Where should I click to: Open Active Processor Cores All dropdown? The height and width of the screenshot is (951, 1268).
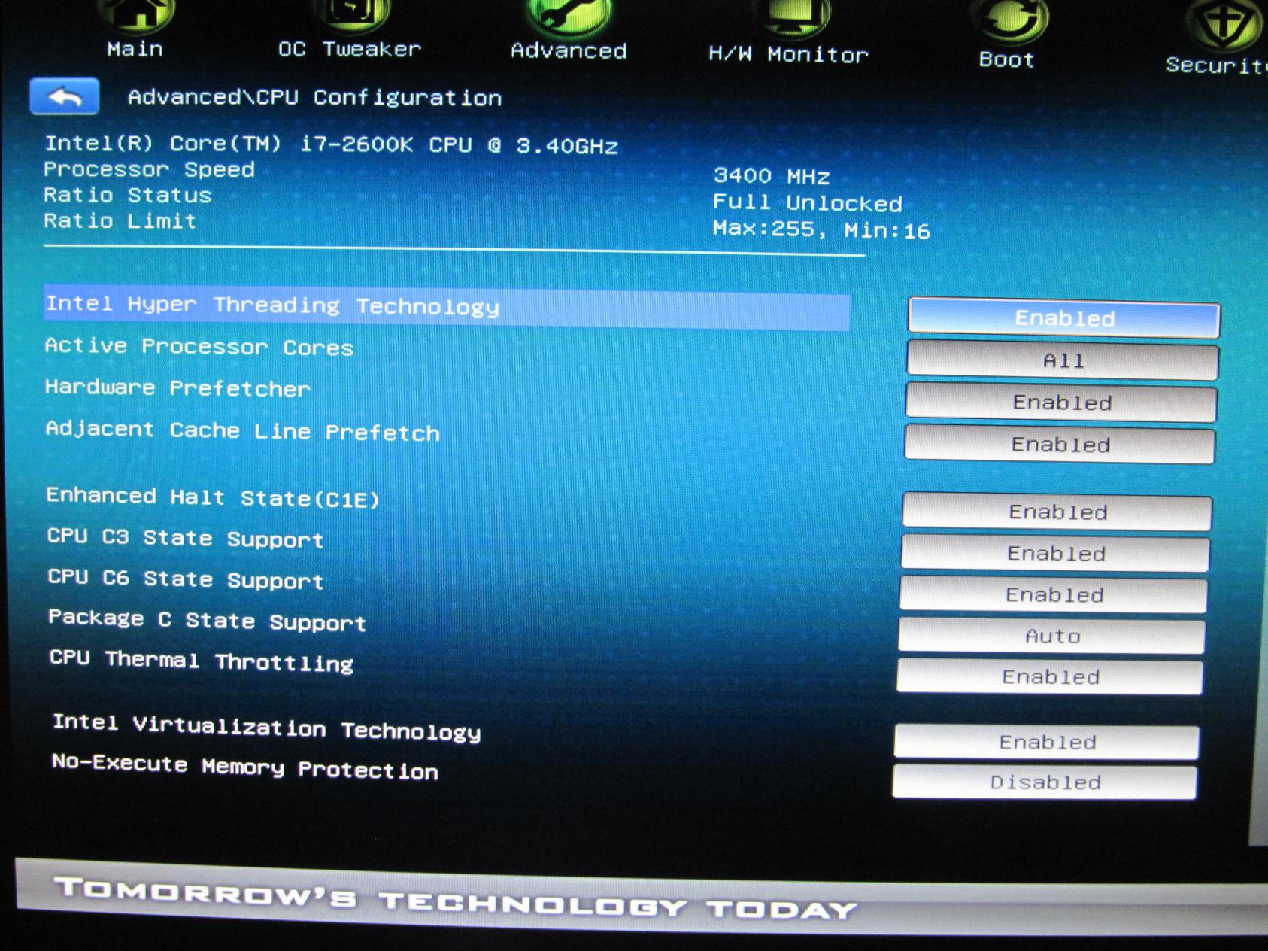(x=1063, y=360)
